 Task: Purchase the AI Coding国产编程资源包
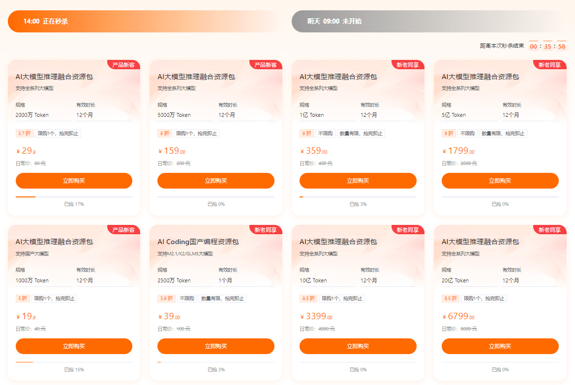pos(215,346)
